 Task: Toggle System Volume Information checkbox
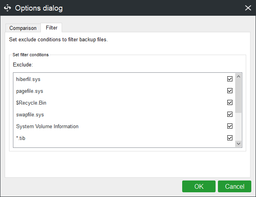[230, 126]
